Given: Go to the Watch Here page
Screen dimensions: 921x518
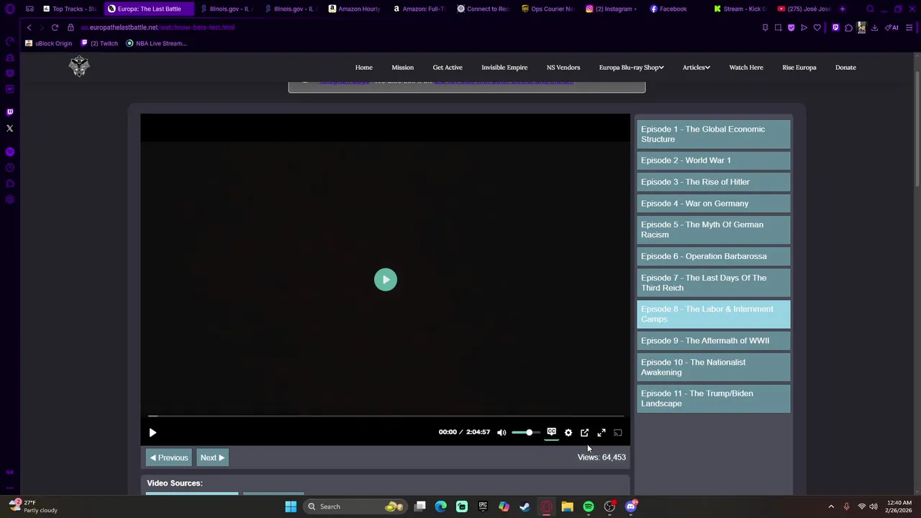Looking at the screenshot, I should (x=746, y=68).
